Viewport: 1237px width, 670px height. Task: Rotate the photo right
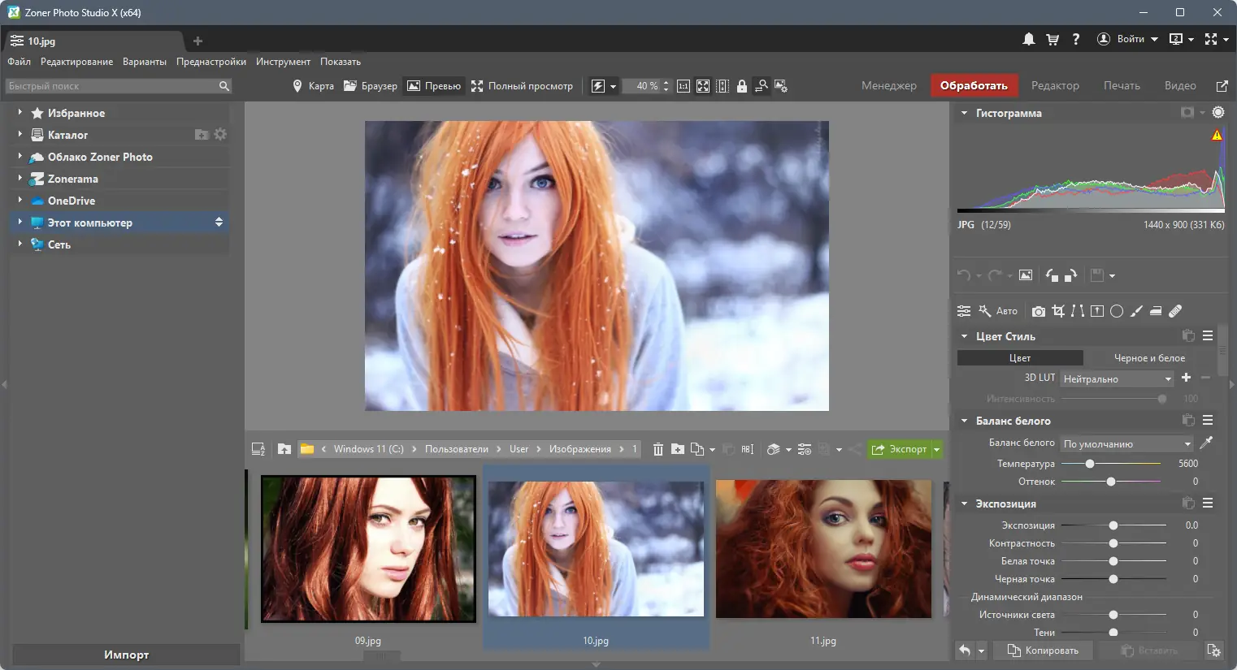(x=1071, y=275)
